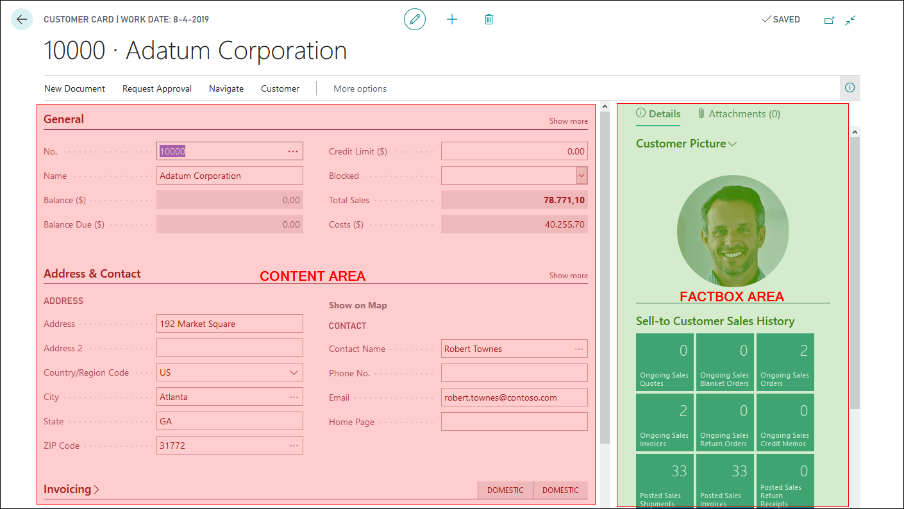This screenshot has height=509, width=904.
Task: Click the Email field
Action: [514, 397]
